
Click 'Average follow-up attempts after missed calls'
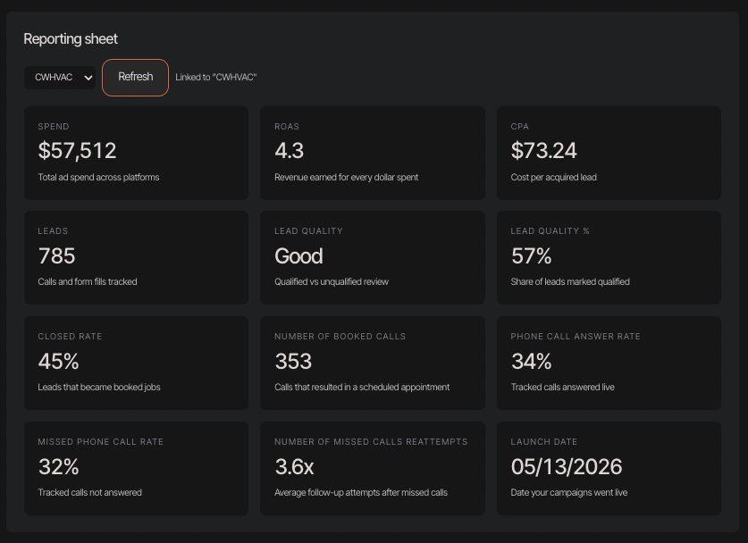(361, 492)
